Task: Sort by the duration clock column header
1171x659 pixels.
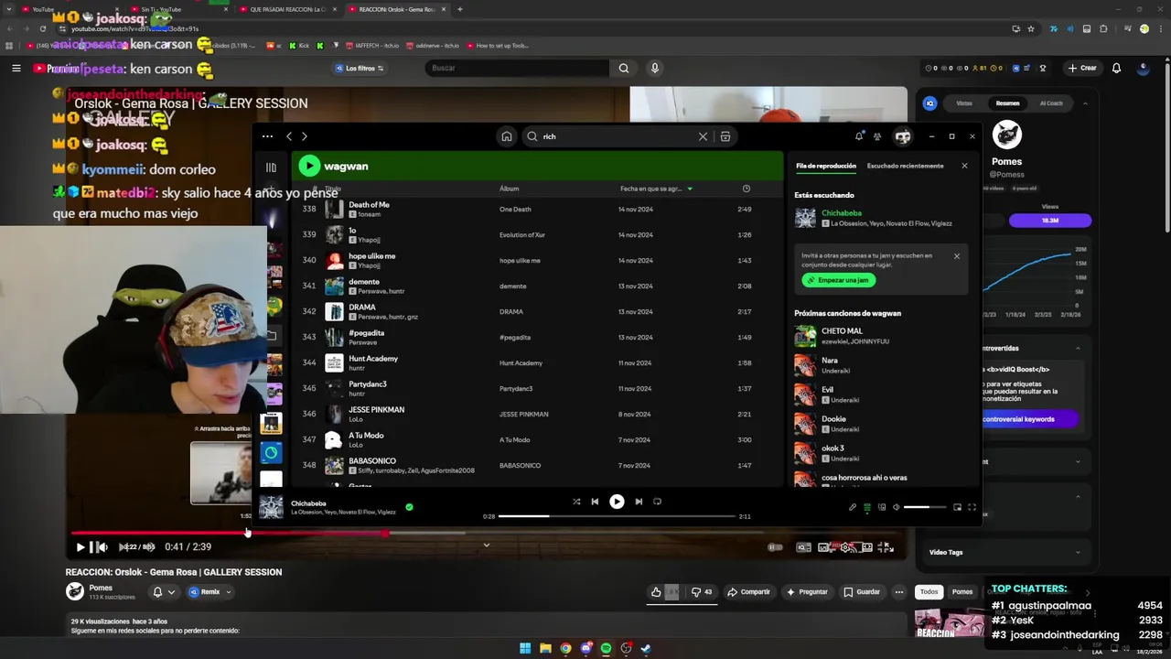Action: pyautogui.click(x=747, y=189)
